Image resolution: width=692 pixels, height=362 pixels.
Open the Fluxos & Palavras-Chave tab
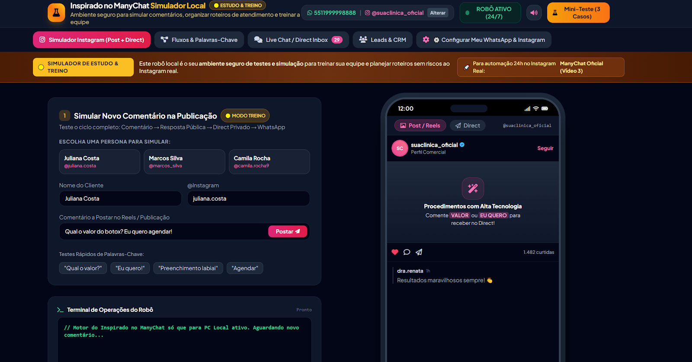pos(199,40)
